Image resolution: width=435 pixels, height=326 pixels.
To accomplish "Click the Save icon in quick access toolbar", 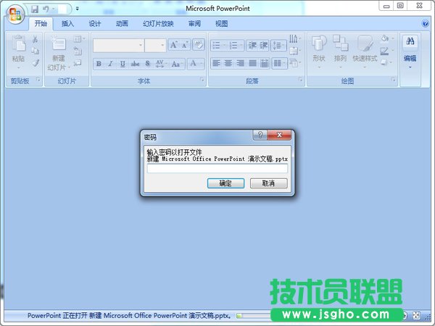I will [x=34, y=9].
